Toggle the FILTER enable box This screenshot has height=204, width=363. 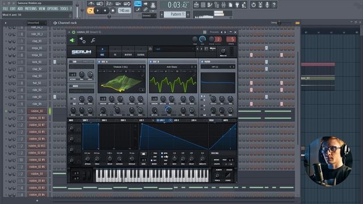tap(202, 62)
